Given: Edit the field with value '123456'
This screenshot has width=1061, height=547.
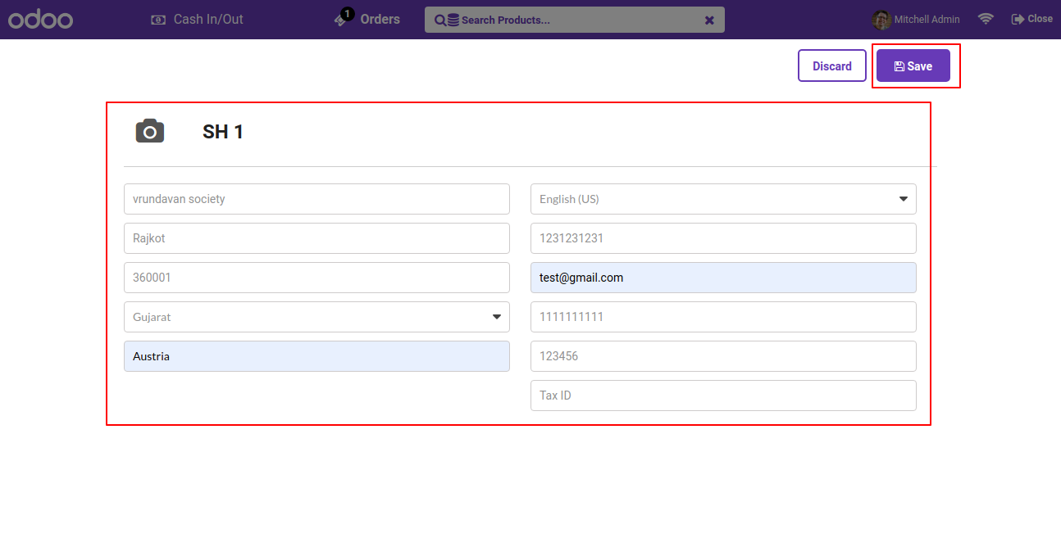Looking at the screenshot, I should (723, 356).
